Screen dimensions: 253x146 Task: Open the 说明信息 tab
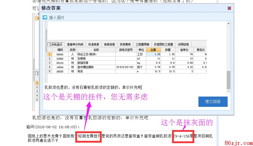183,44
